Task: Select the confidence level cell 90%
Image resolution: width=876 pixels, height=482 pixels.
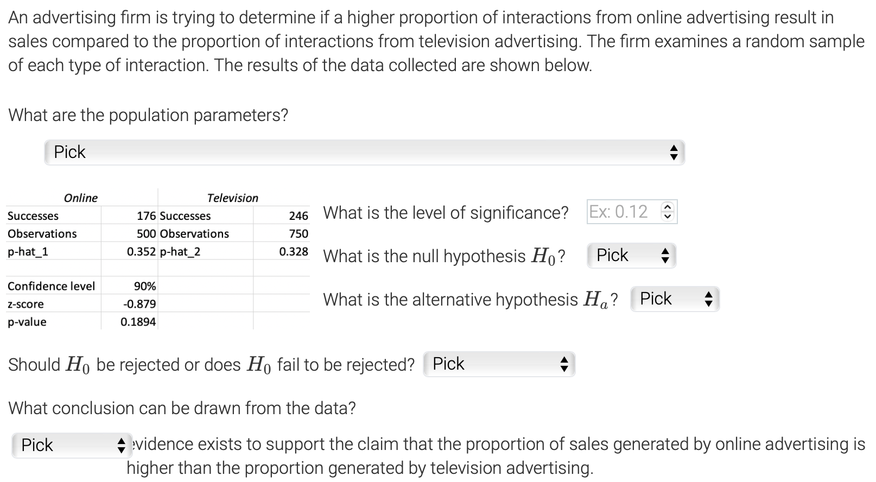Action: coord(145,286)
